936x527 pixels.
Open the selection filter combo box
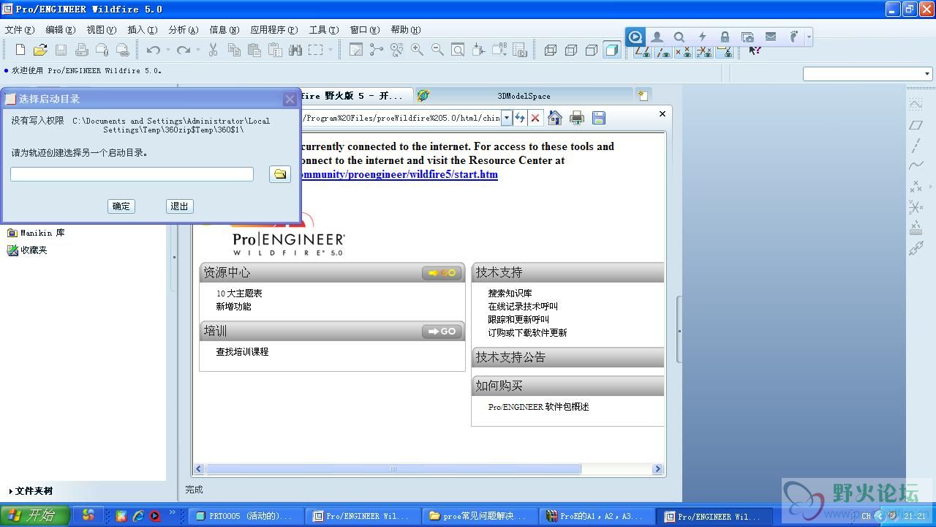[867, 73]
